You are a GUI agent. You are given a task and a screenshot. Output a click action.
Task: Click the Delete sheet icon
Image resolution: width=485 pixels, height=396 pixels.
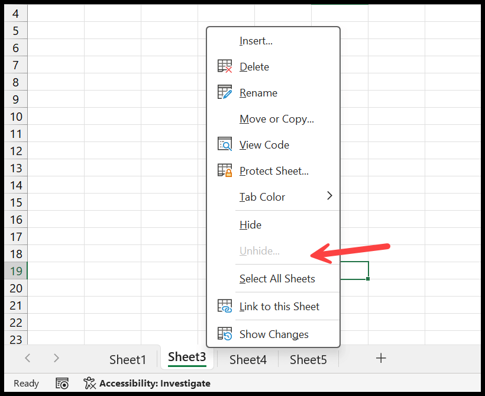tap(225, 66)
